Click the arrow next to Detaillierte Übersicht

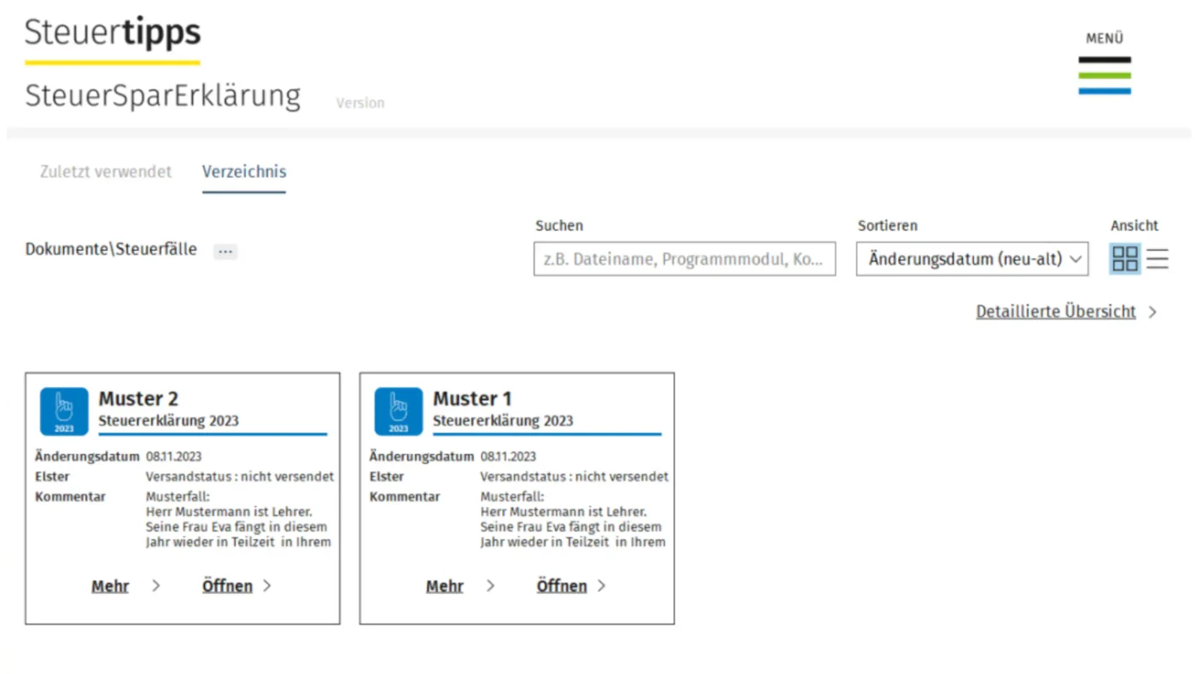[x=1152, y=312]
